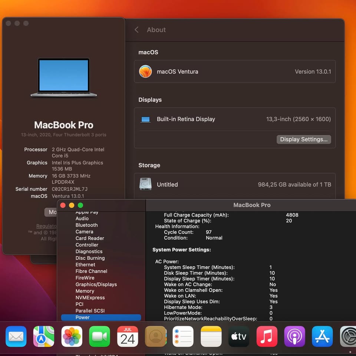
Task: Open Calendar showing JUL 24
Action: [128, 336]
